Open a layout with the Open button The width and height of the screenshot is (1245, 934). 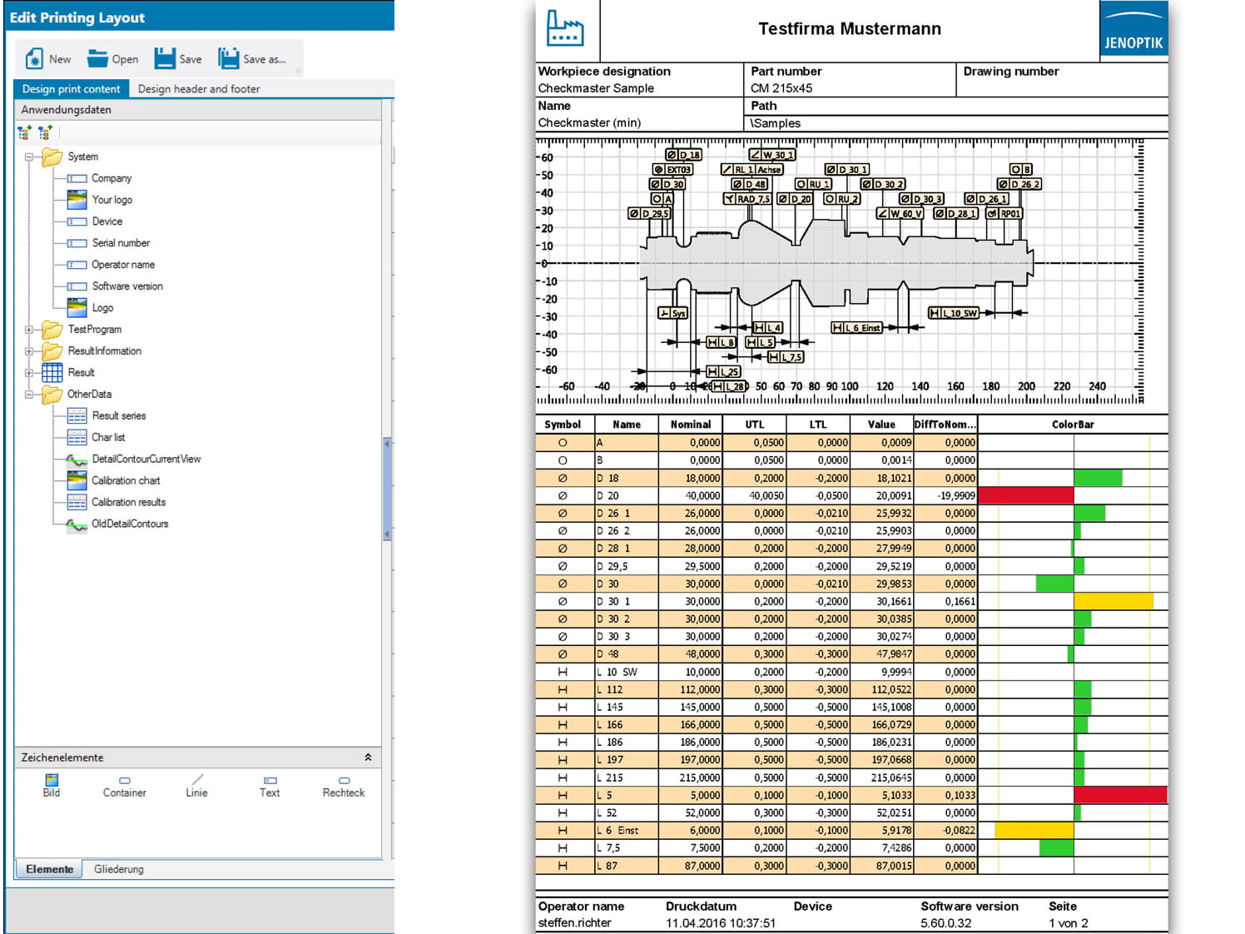click(x=113, y=59)
